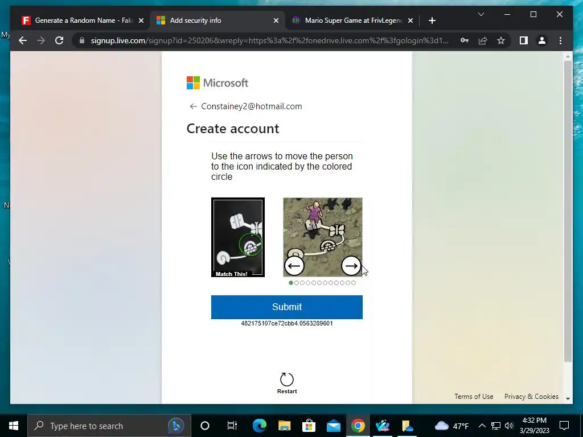Open Task View on the taskbar
The image size is (583, 437).
232,426
